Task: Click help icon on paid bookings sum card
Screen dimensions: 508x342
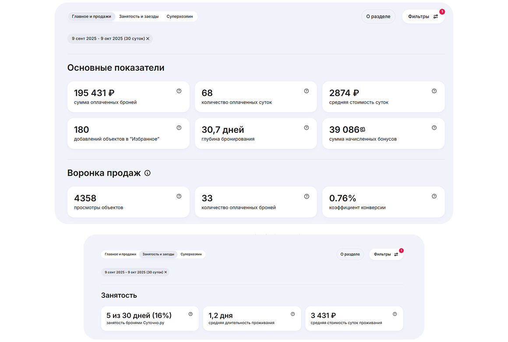Action: point(179,91)
